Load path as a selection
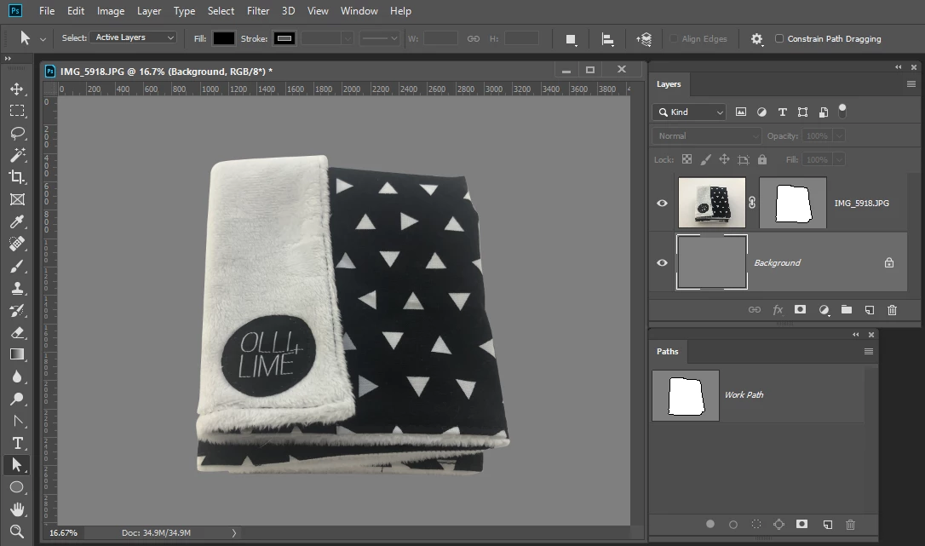 [756, 524]
